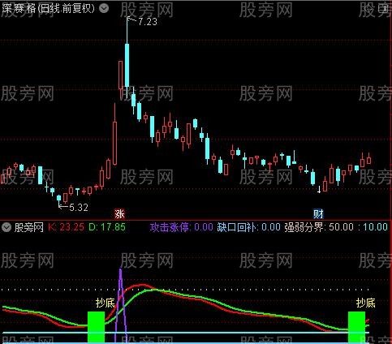Click the K: 23.25 indicator value

(x=66, y=227)
